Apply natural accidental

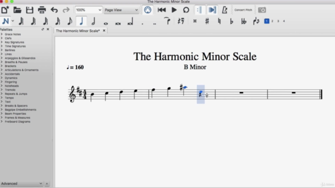219,21
